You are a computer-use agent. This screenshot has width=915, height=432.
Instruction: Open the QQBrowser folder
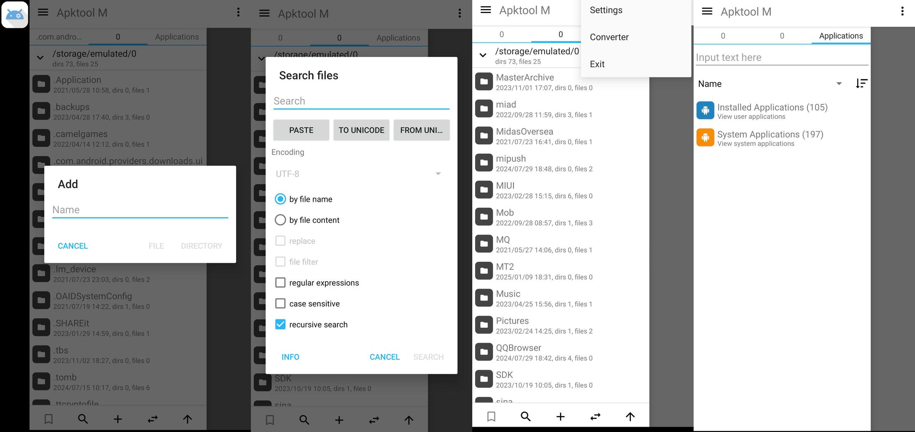click(x=561, y=352)
